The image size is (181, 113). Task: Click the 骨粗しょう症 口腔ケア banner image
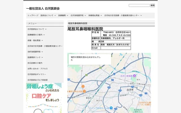pos(44,93)
